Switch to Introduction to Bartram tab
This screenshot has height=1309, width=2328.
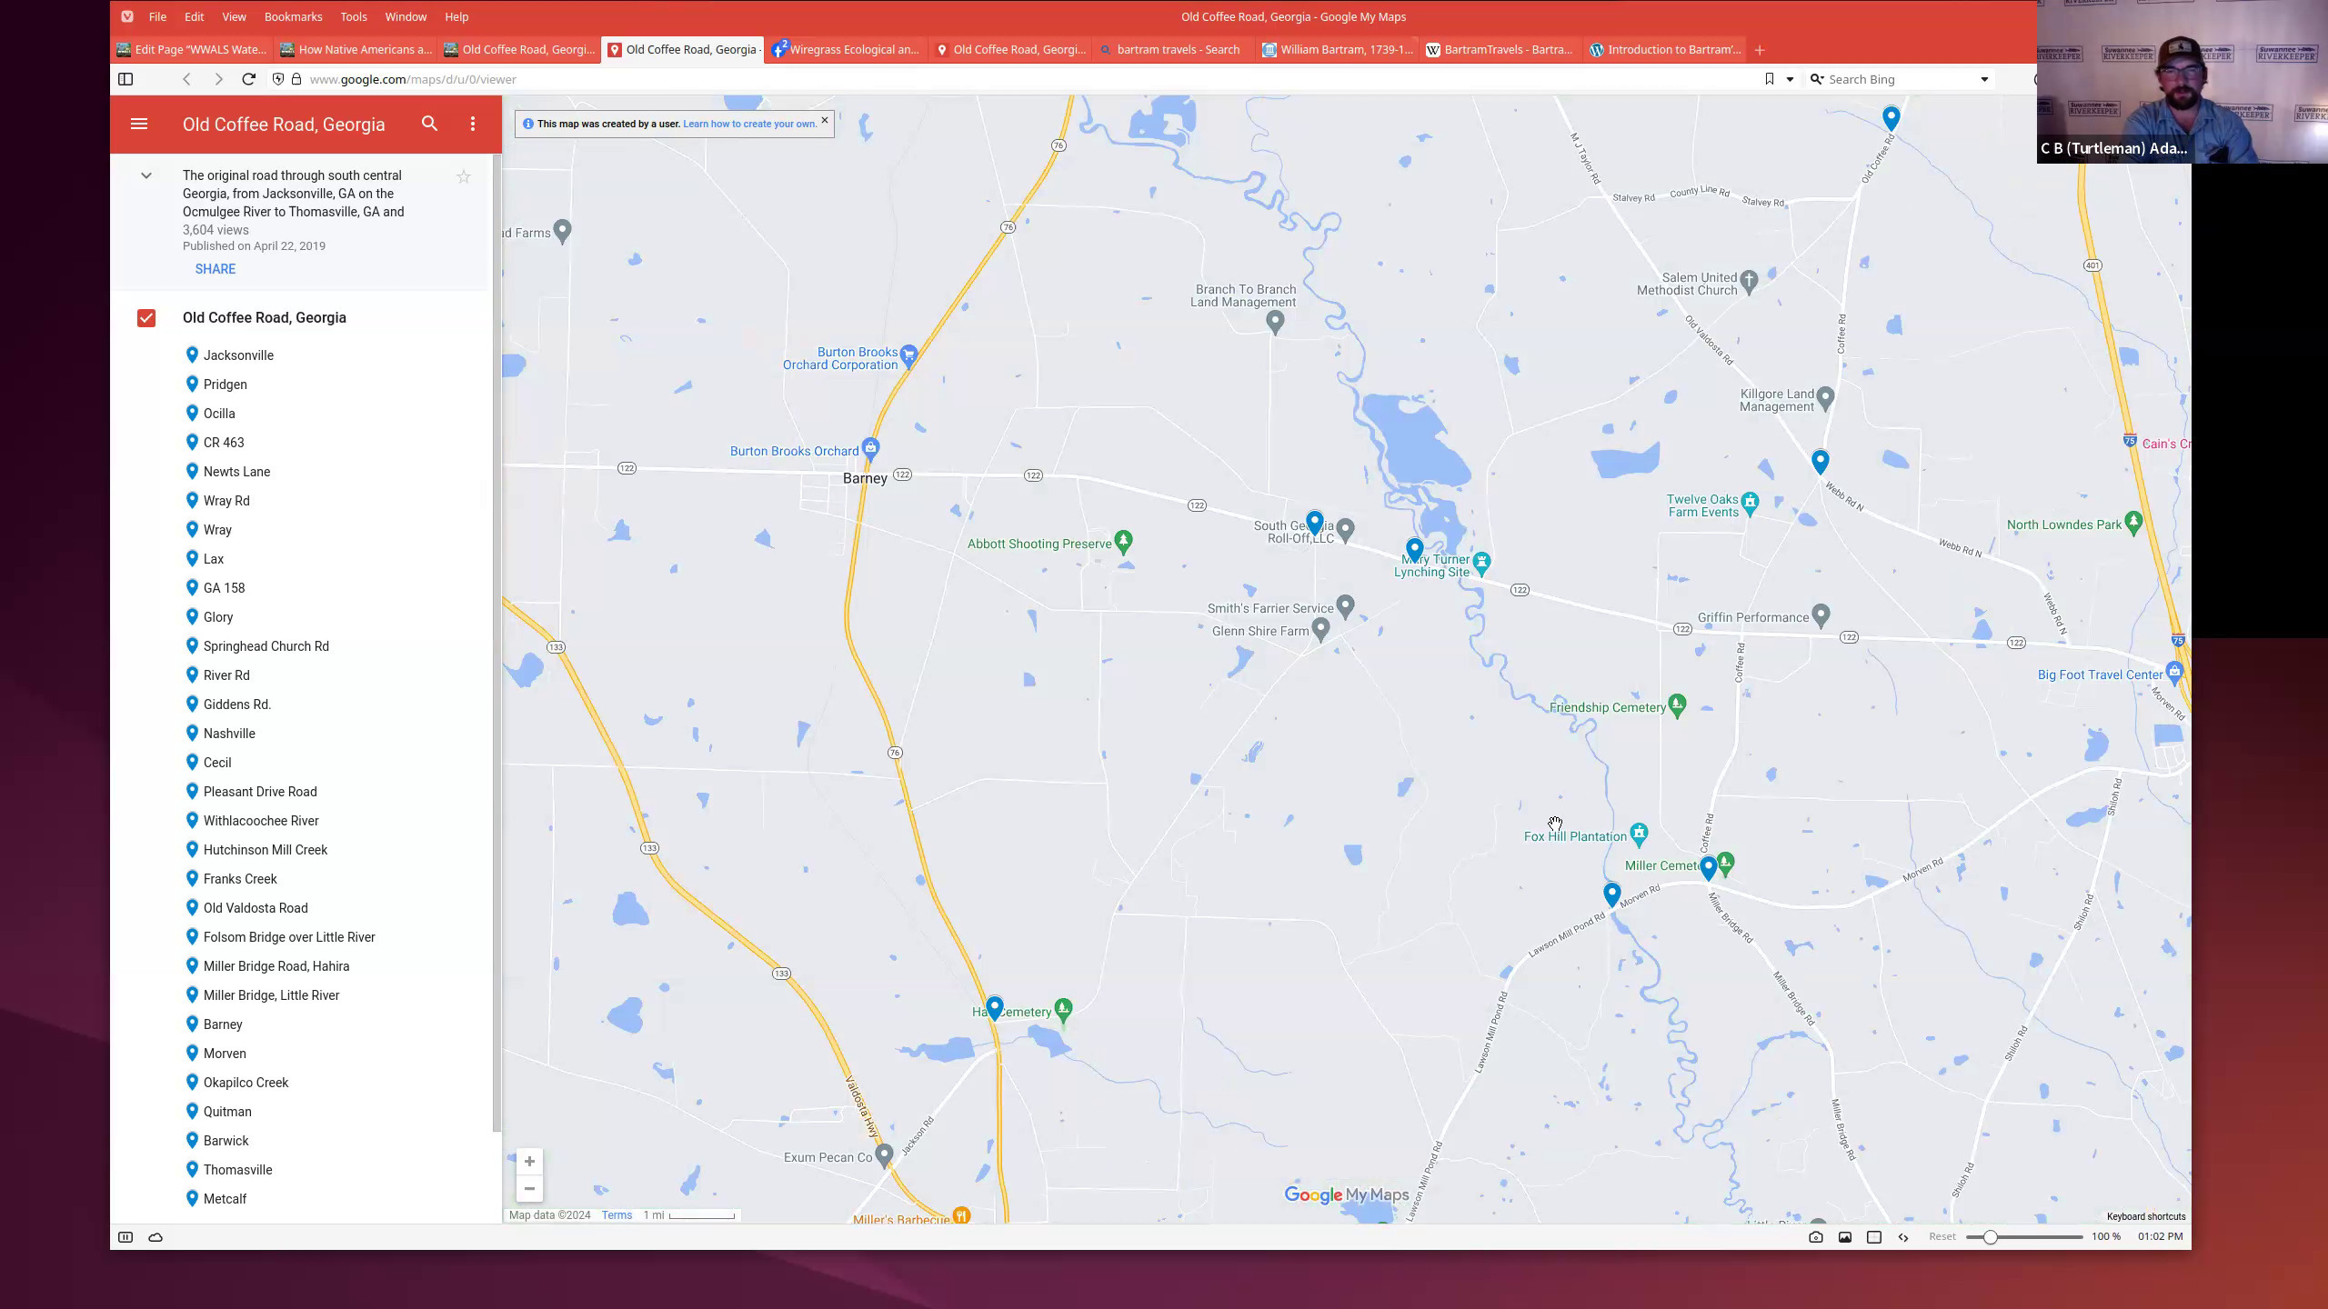point(1665,50)
